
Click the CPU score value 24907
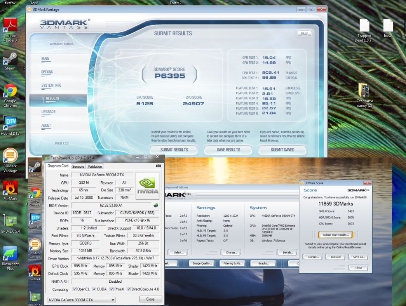(193, 104)
